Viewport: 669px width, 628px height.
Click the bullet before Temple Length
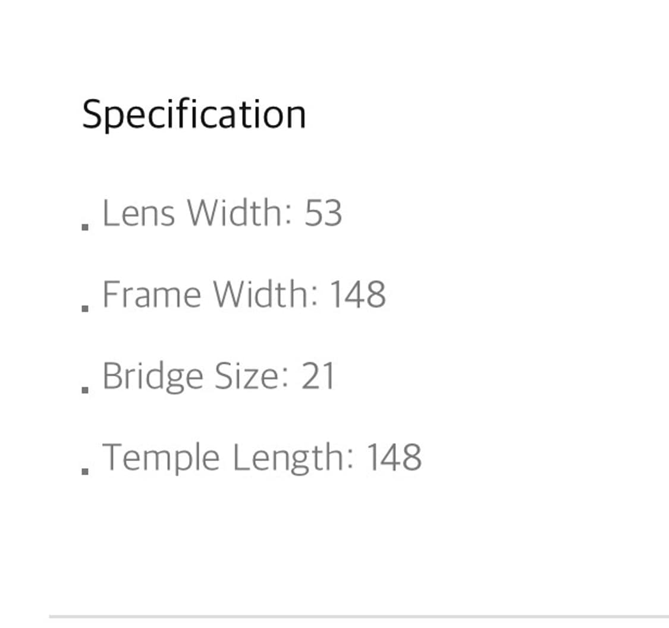click(86, 472)
